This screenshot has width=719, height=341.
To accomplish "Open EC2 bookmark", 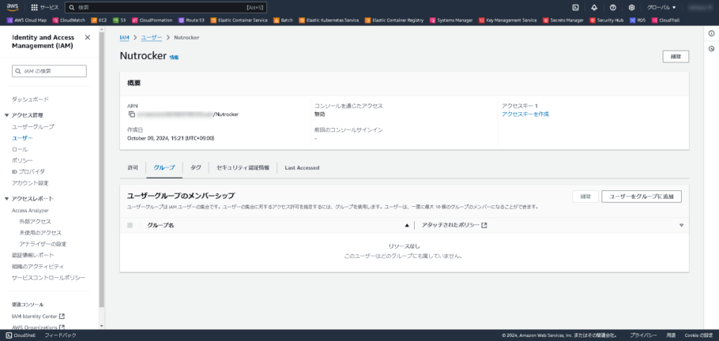I will 99,21.
